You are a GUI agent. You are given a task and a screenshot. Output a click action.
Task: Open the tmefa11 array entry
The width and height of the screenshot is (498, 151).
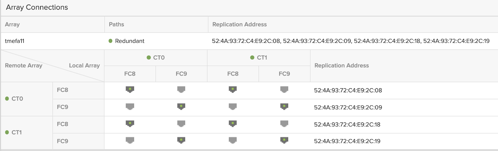[15, 41]
